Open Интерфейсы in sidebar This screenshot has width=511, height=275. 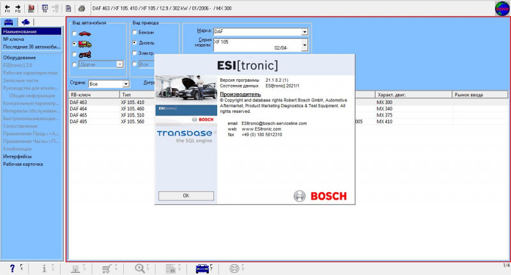point(17,156)
